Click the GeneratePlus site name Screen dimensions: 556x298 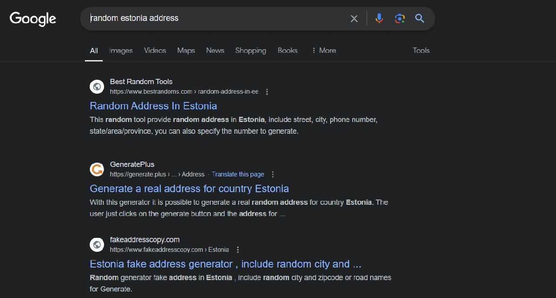pyautogui.click(x=132, y=164)
